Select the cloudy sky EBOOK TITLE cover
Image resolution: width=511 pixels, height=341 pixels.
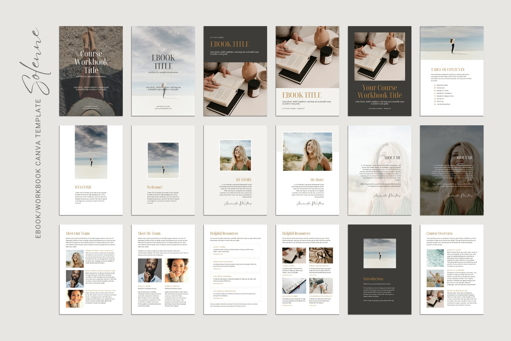pos(163,71)
